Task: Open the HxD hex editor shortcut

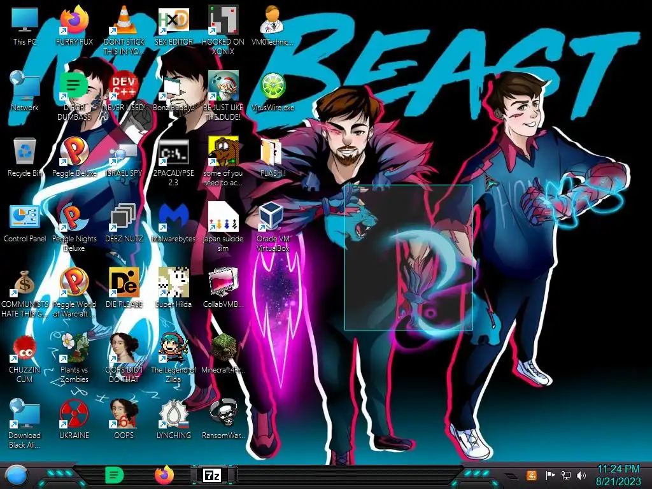Action: coord(173,25)
